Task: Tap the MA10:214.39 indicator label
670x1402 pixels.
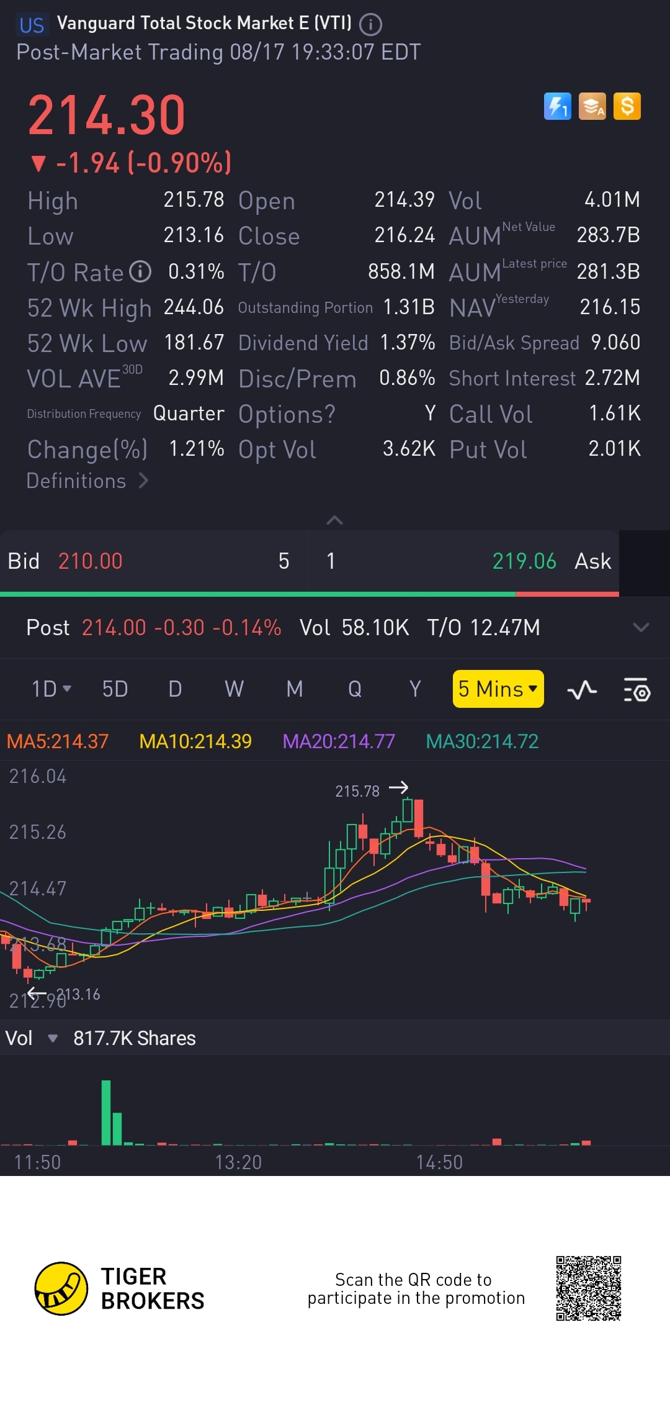Action: click(x=195, y=741)
